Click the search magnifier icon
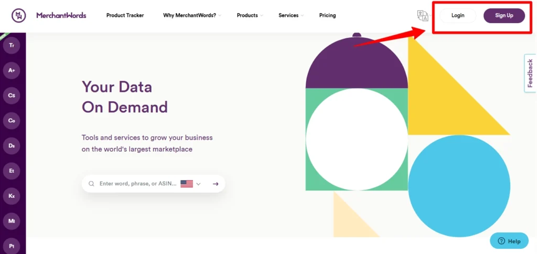This screenshot has width=537, height=254. click(x=91, y=184)
